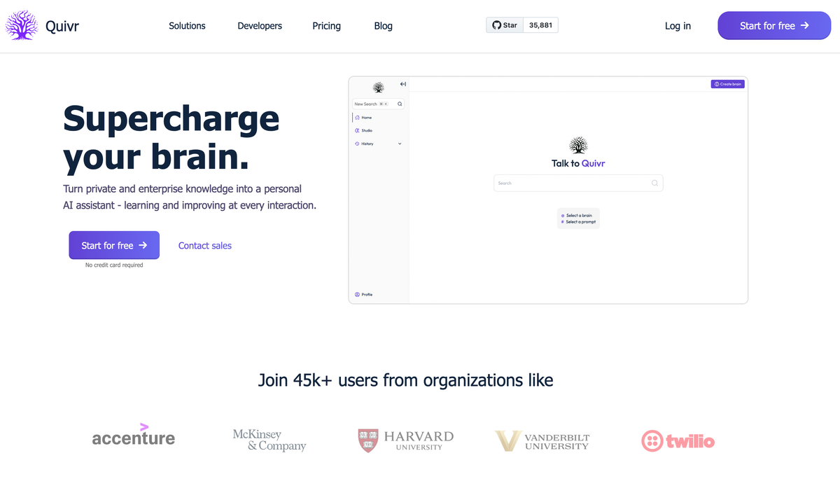Expand the History chevron

[x=400, y=144]
